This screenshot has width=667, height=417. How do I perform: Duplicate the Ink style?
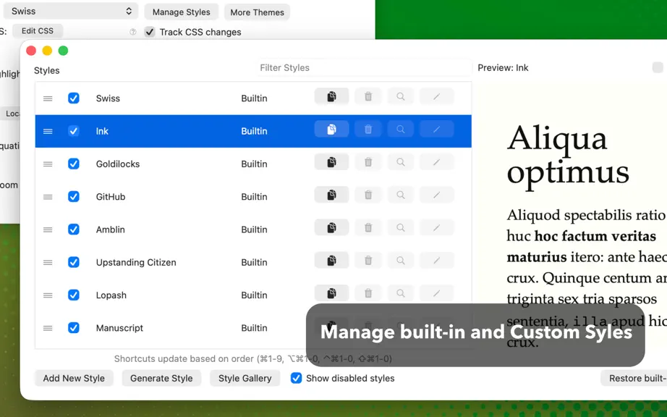pyautogui.click(x=331, y=130)
